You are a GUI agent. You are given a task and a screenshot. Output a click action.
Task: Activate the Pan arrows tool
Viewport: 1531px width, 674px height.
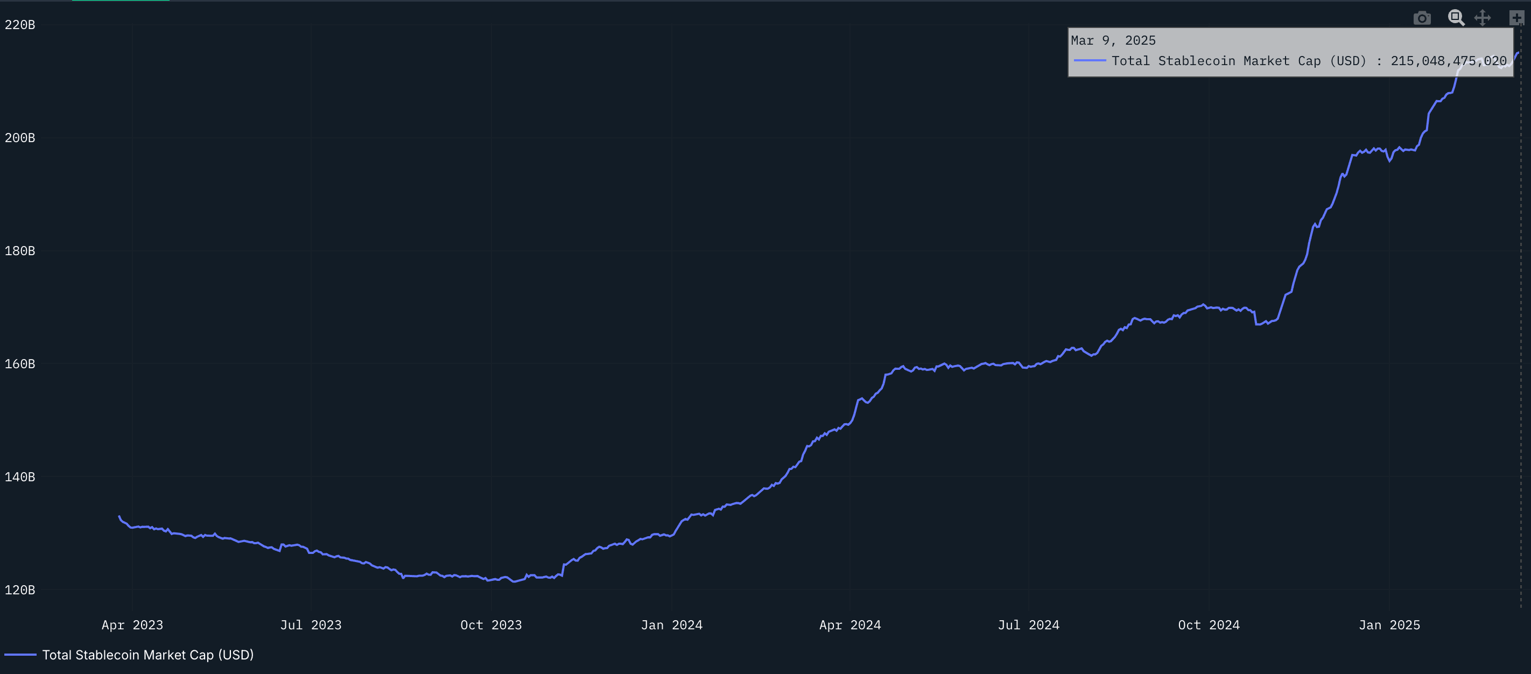(1482, 18)
